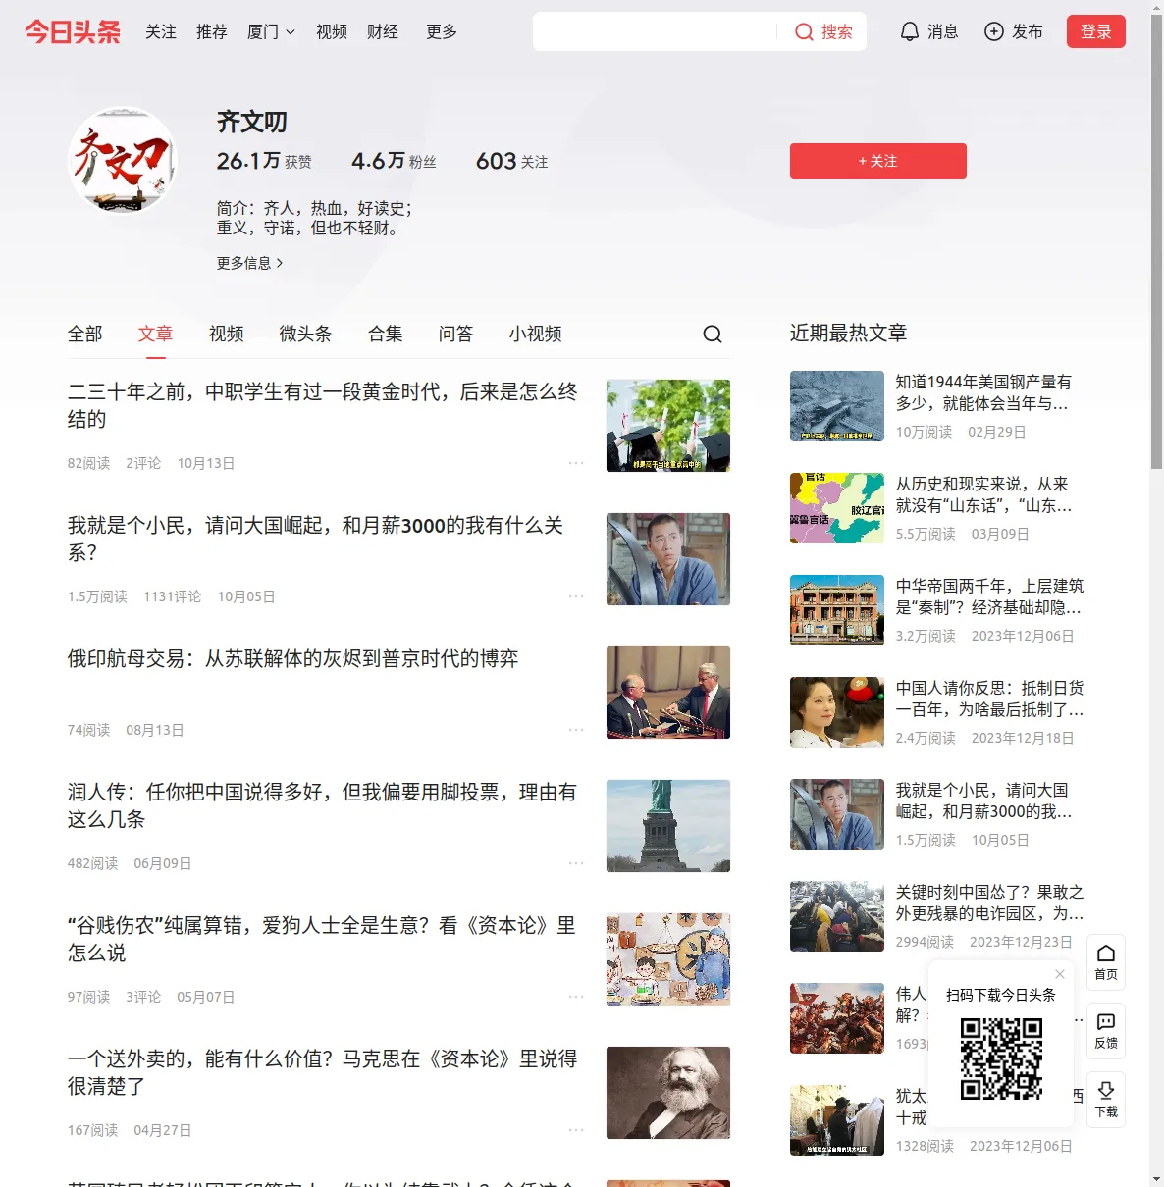Switch to the 合集 tab
This screenshot has width=1164, height=1187.
tap(386, 335)
